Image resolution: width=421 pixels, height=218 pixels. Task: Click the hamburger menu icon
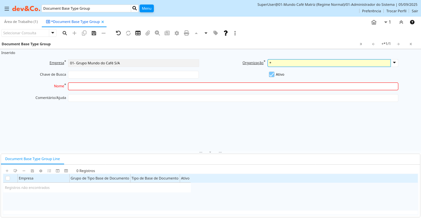click(7, 9)
